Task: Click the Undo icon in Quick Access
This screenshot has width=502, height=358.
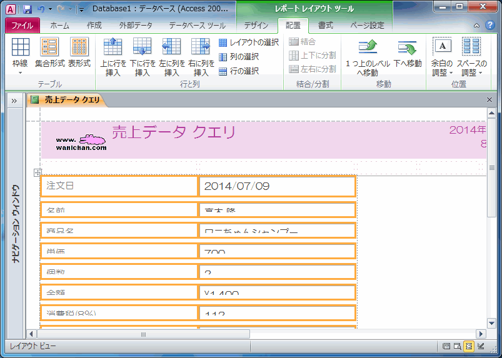Action: [x=41, y=9]
